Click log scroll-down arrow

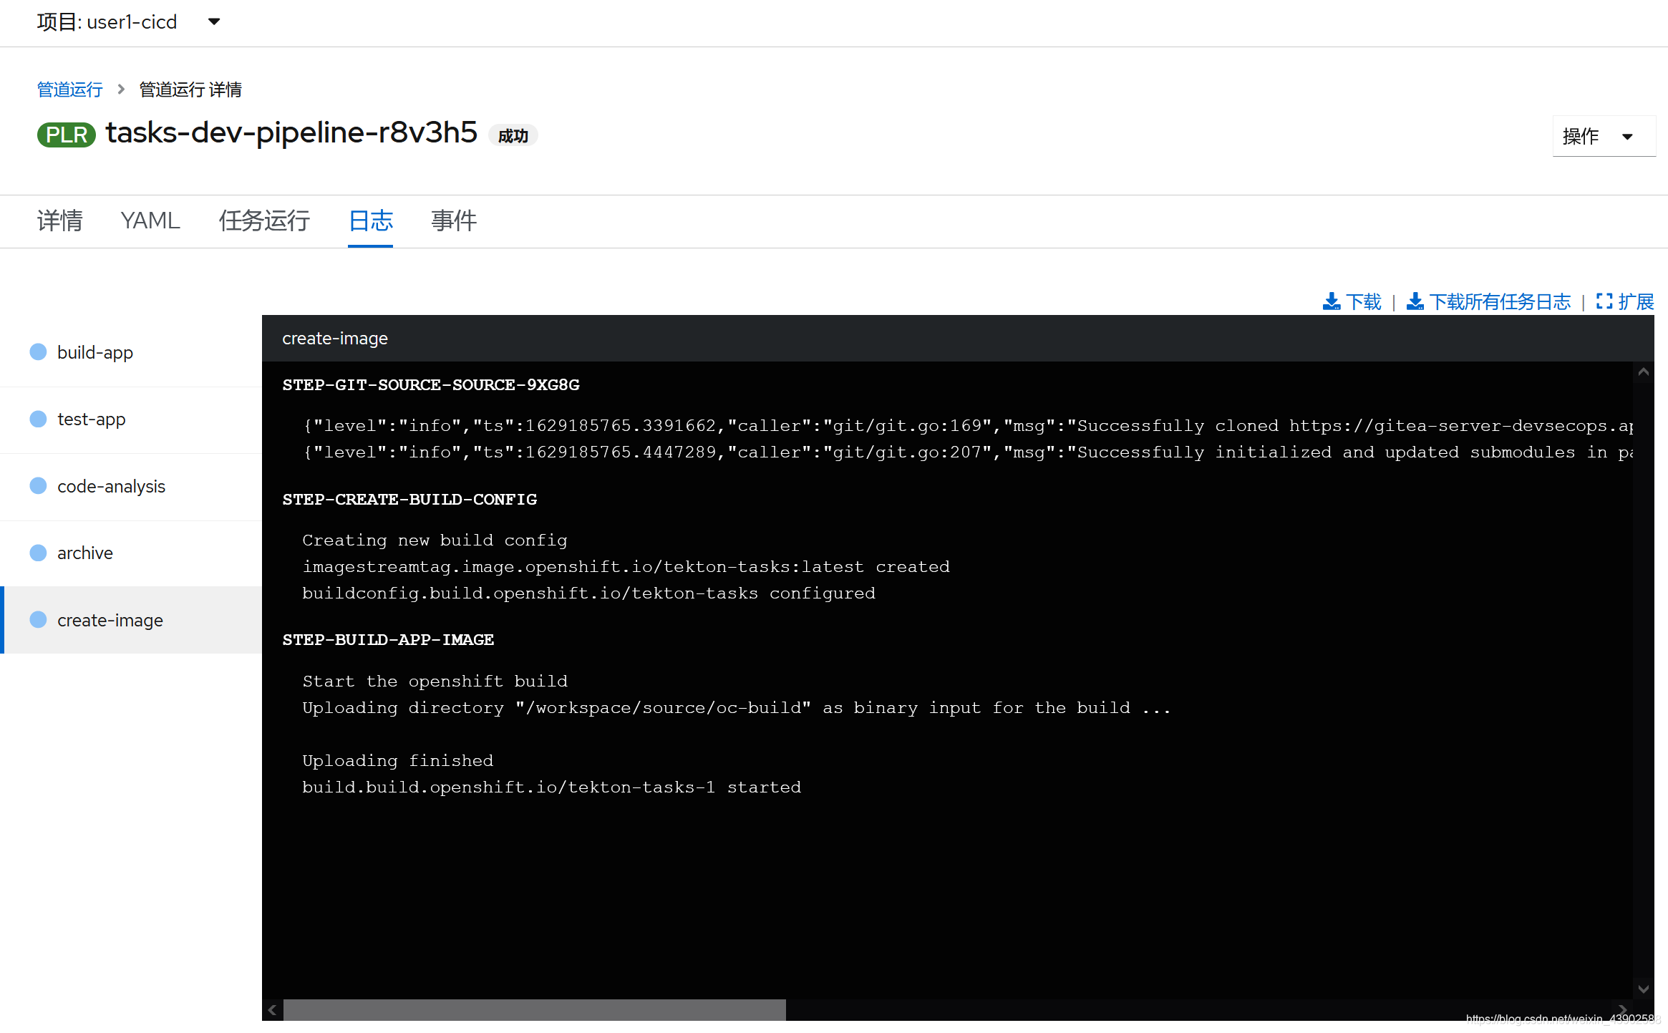pos(1644,989)
